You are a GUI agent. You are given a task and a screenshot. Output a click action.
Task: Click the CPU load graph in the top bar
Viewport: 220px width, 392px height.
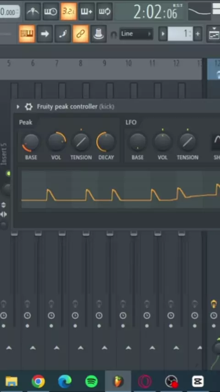click(199, 11)
